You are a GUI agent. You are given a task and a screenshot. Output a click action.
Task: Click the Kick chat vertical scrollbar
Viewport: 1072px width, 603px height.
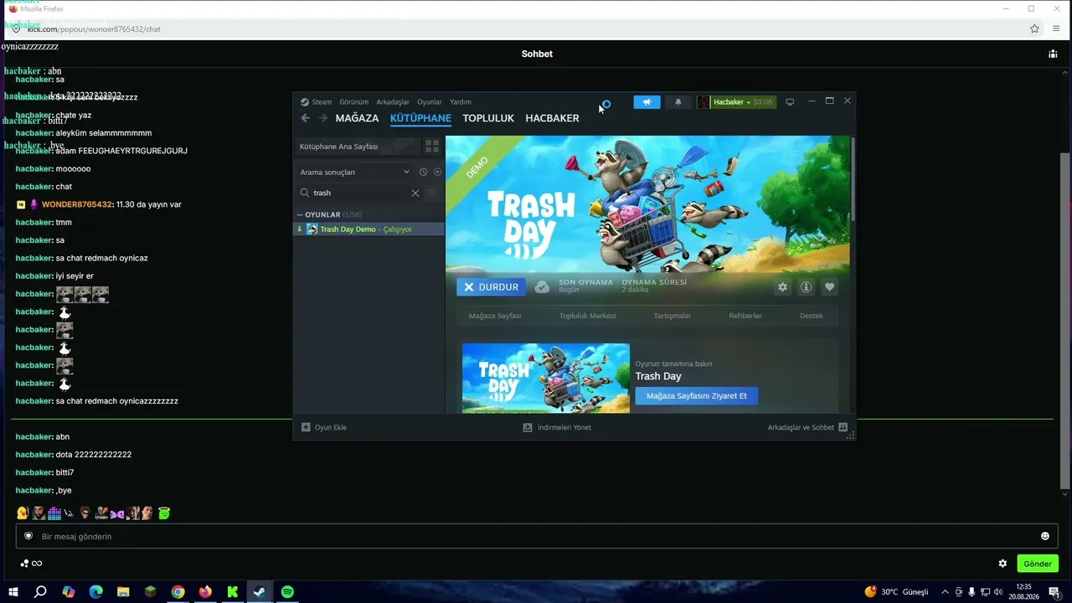coord(1064,321)
